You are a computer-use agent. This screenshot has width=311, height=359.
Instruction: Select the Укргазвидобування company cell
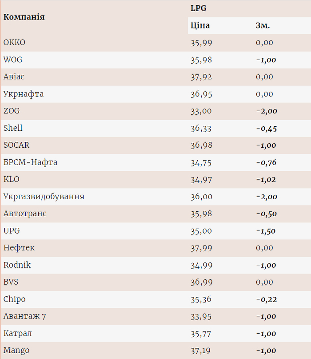[x=44, y=197]
